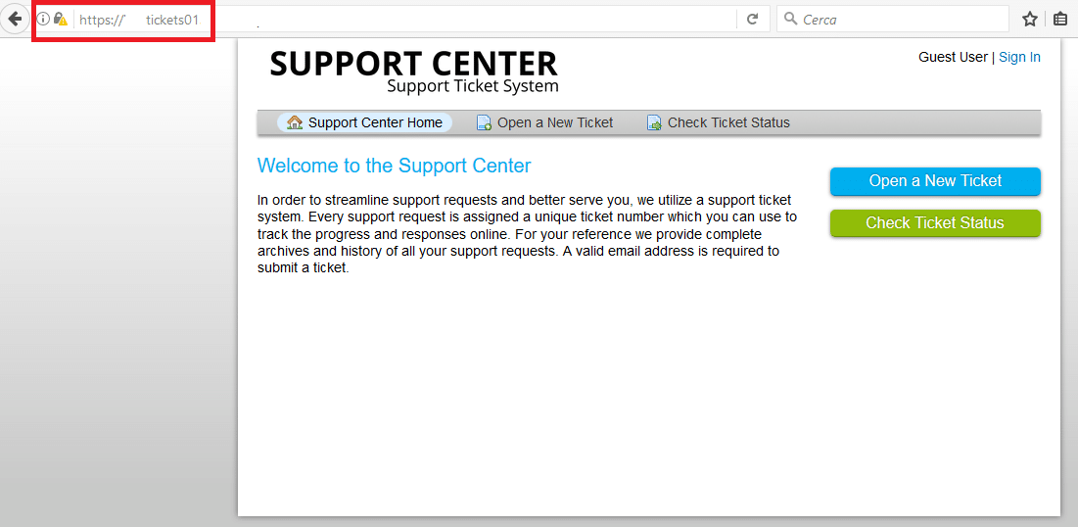Click the blue Open a New Ticket button

coord(935,181)
